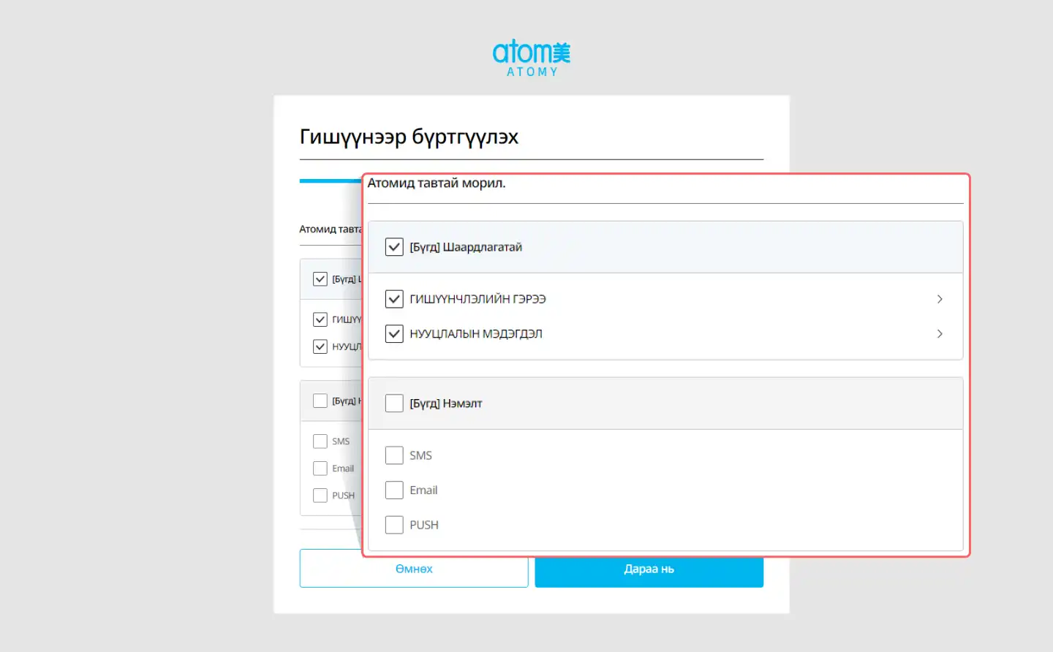The width and height of the screenshot is (1053, 652).
Task: Uncheck large [Бүгд] Шаардлагатай checkbox in overlay
Action: (x=394, y=247)
